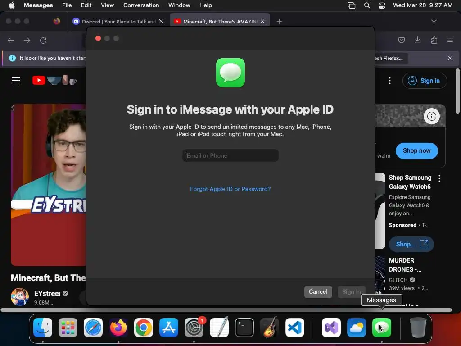Image resolution: width=461 pixels, height=346 pixels.
Task: Click the Stage Manager menu bar icon
Action: pyautogui.click(x=351, y=5)
